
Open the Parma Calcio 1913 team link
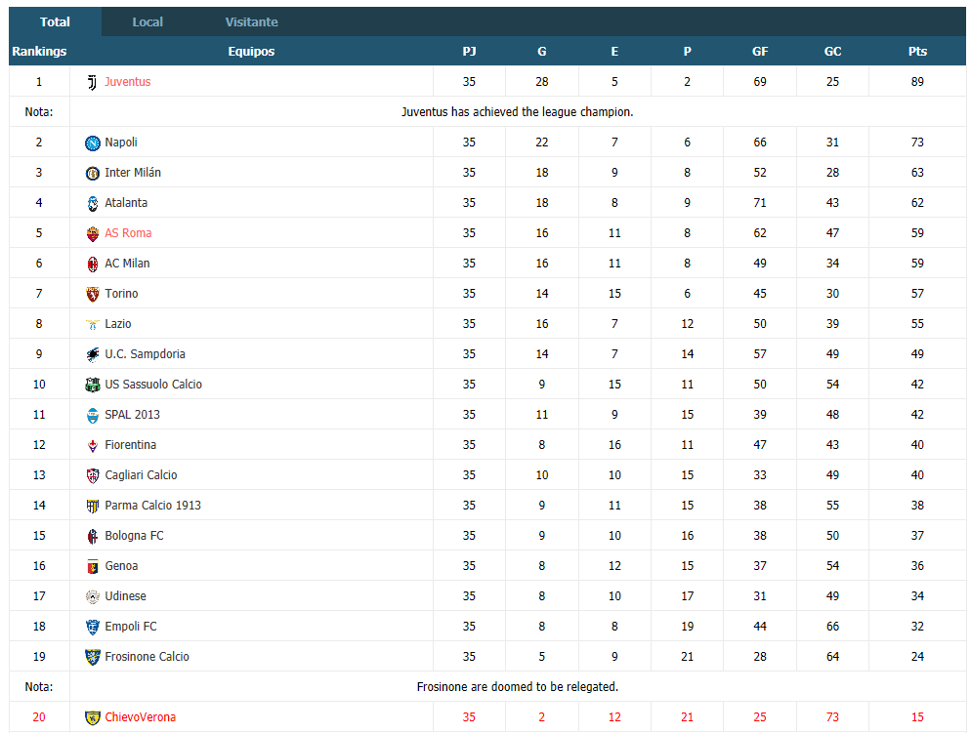tap(153, 506)
